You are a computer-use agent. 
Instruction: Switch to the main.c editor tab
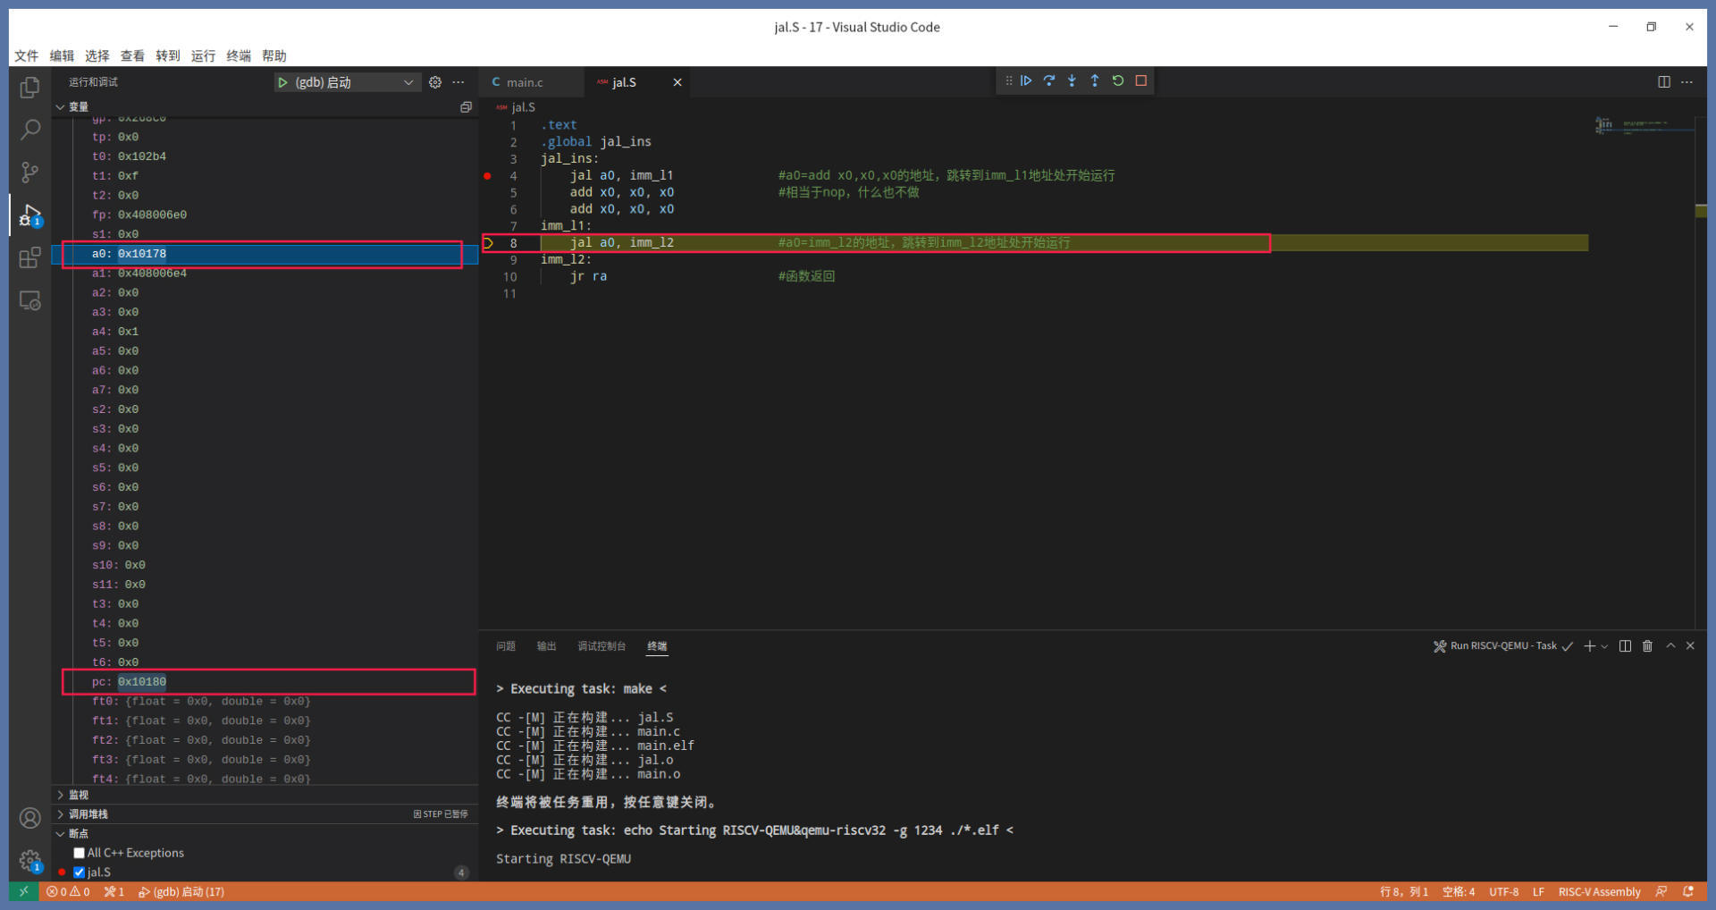tap(524, 82)
